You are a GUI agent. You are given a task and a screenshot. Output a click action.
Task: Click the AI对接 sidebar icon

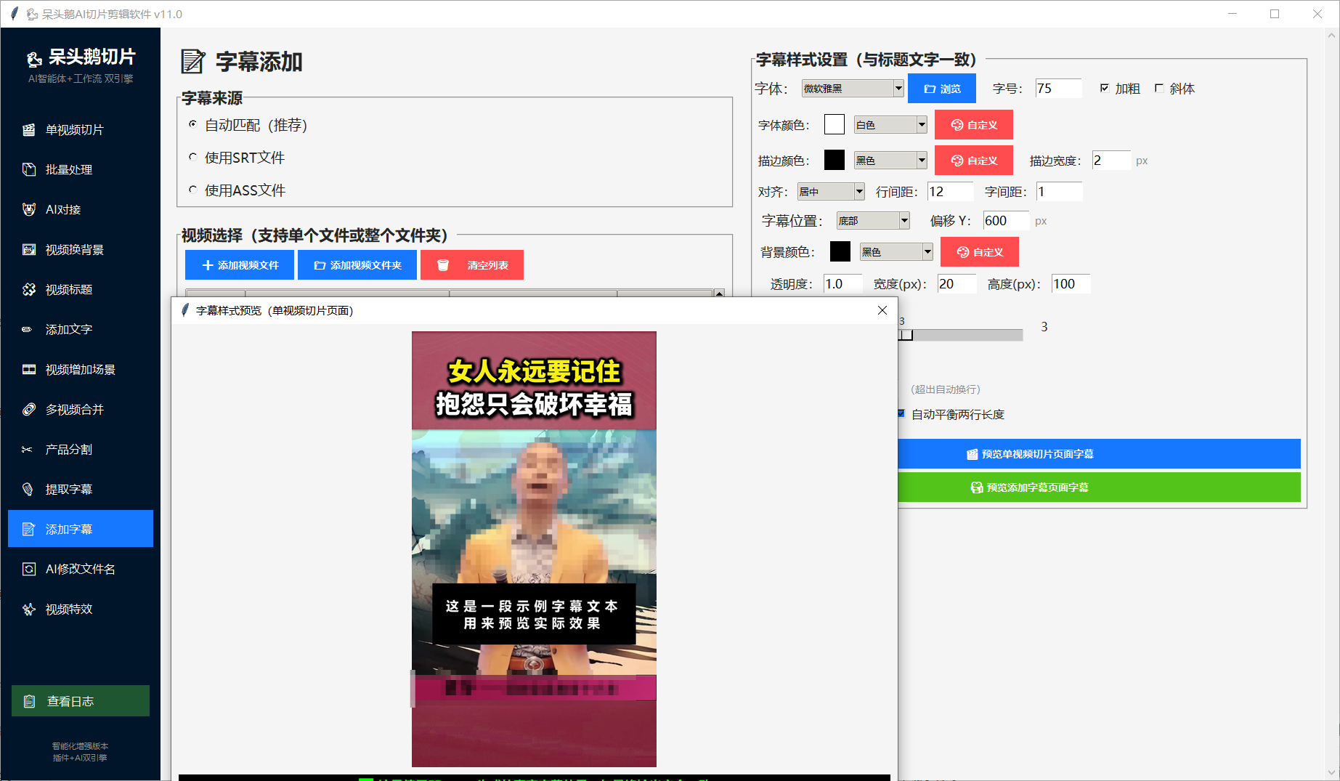[29, 210]
